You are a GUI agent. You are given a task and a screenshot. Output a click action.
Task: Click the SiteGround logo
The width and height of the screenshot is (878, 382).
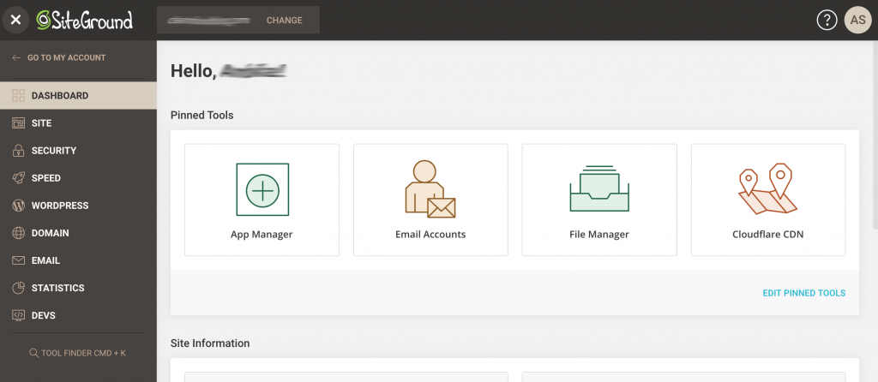click(85, 21)
